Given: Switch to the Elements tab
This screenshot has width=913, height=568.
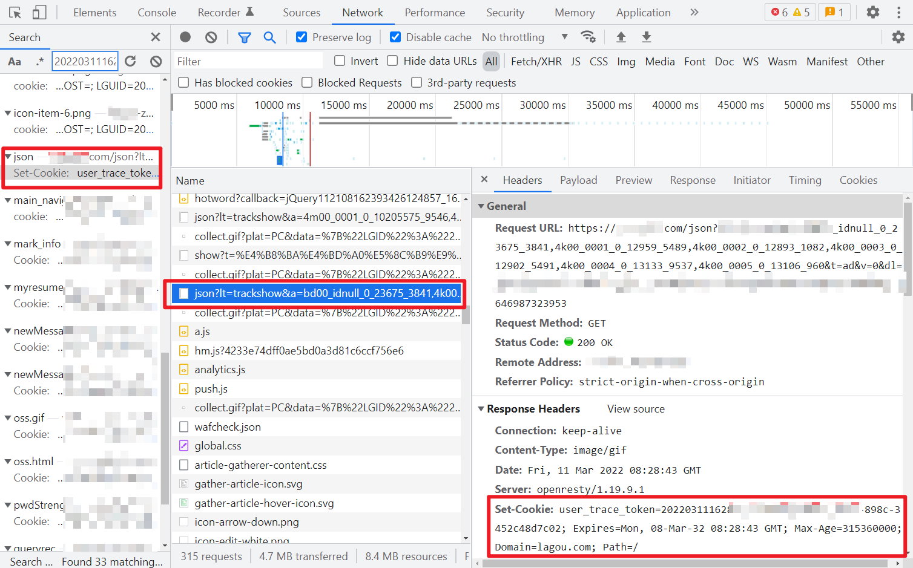Looking at the screenshot, I should 95,12.
